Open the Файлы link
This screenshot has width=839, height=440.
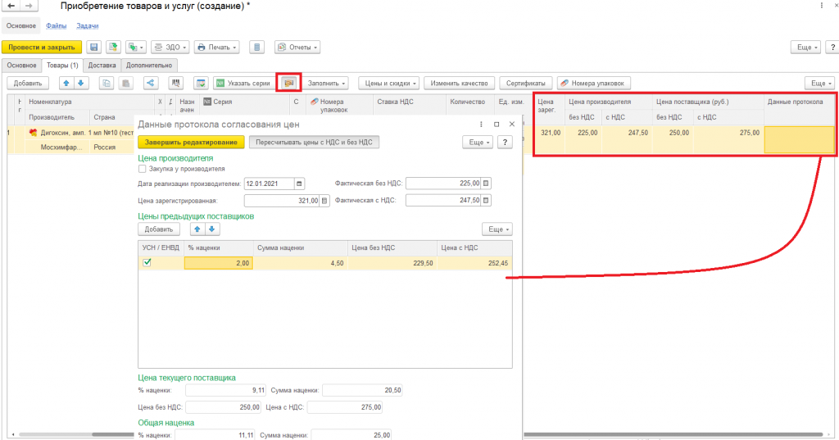pos(57,25)
